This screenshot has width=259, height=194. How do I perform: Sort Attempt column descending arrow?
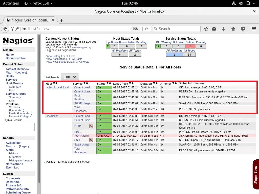[176, 83]
